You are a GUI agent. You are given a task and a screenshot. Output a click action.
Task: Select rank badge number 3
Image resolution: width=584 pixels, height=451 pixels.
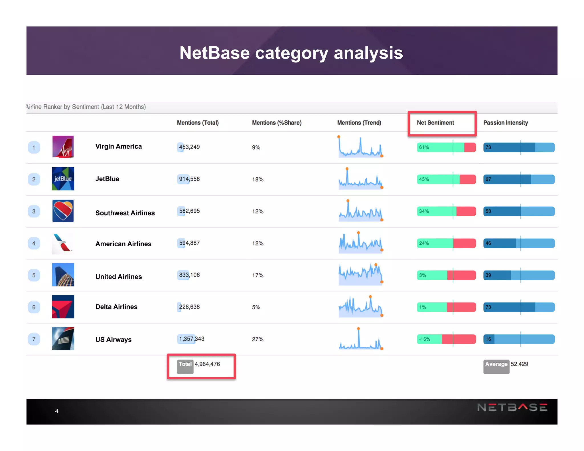[34, 211]
